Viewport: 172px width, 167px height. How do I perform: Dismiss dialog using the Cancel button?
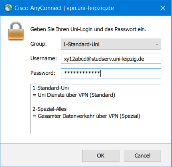pos(142,156)
